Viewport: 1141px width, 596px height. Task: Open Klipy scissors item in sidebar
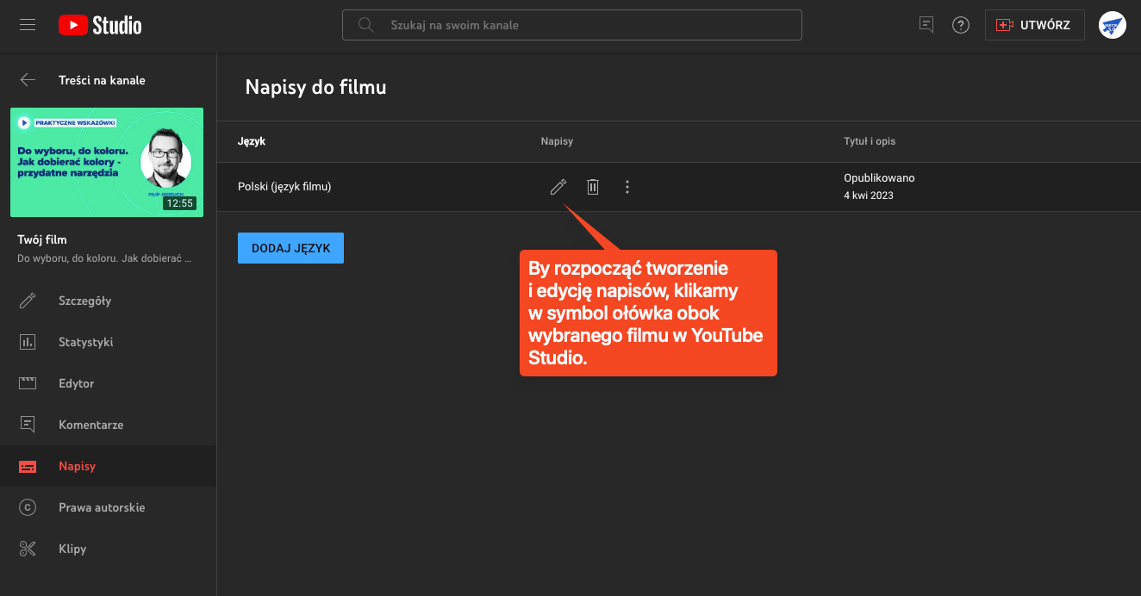[x=72, y=549]
